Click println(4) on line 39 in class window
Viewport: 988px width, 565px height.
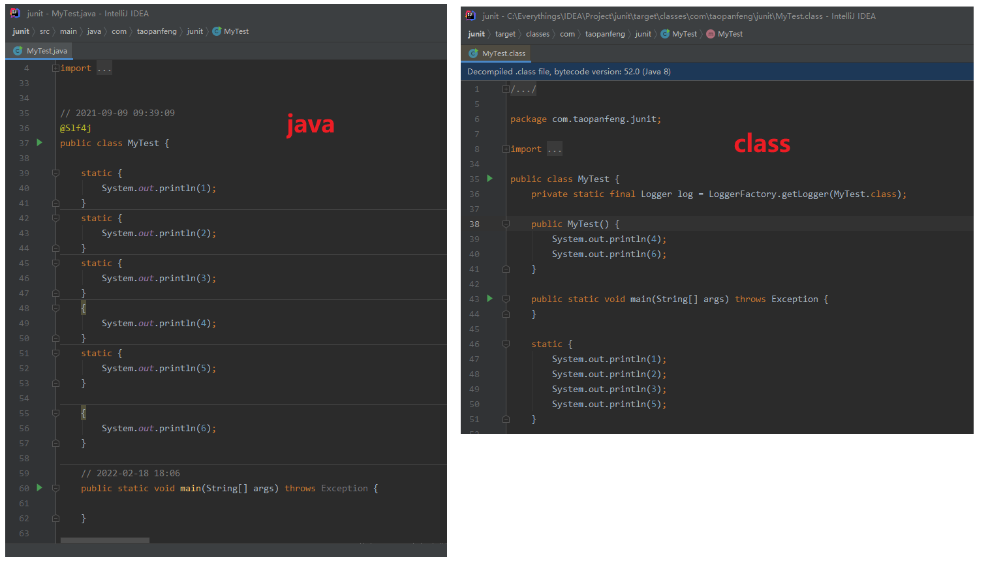click(x=609, y=239)
